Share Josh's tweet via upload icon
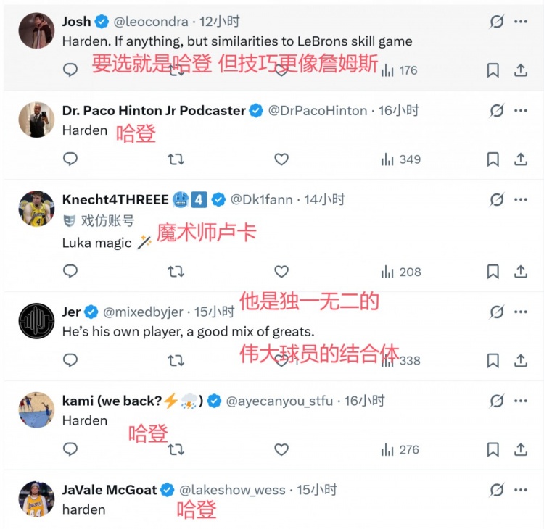The image size is (544, 529). tap(520, 70)
